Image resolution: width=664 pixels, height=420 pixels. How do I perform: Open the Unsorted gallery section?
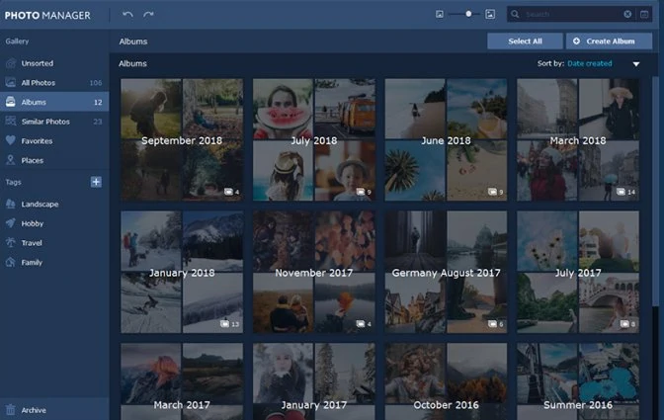pos(54,63)
